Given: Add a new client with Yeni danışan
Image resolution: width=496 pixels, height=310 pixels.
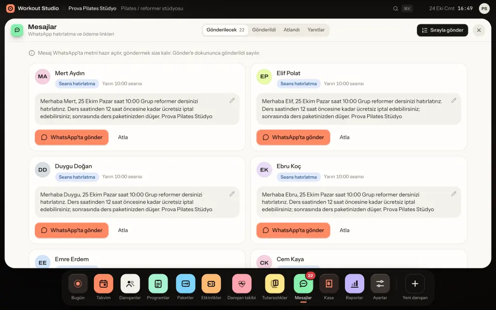Looking at the screenshot, I should point(415,283).
